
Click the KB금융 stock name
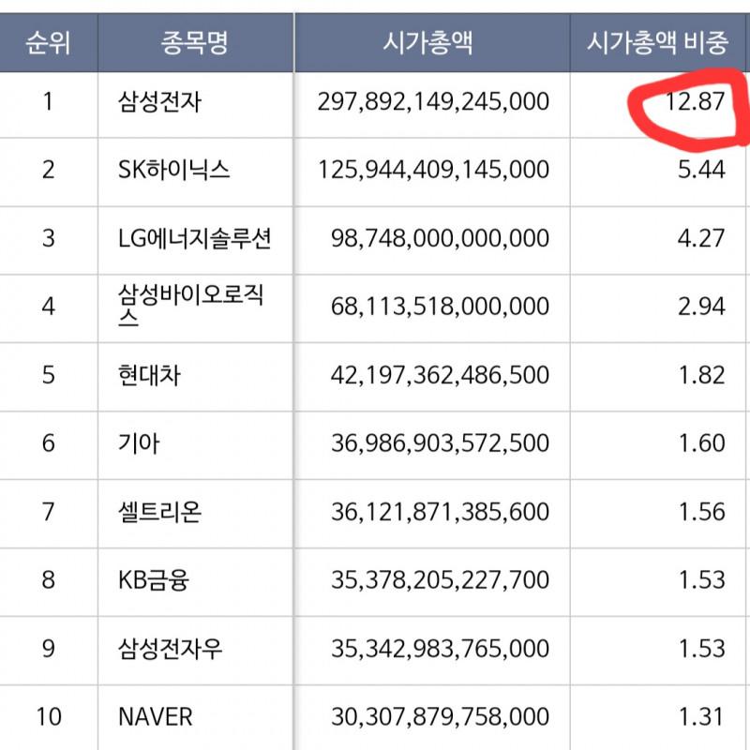tap(154, 580)
